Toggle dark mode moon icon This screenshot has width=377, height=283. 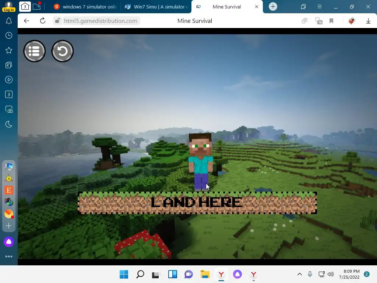(x=9, y=125)
